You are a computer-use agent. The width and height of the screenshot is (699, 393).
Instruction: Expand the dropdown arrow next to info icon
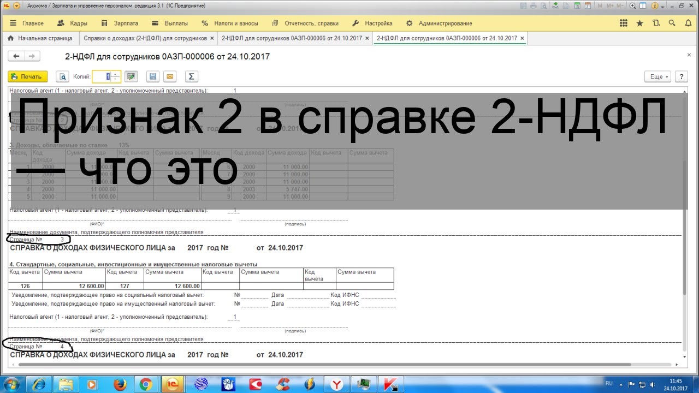pyautogui.click(x=662, y=5)
